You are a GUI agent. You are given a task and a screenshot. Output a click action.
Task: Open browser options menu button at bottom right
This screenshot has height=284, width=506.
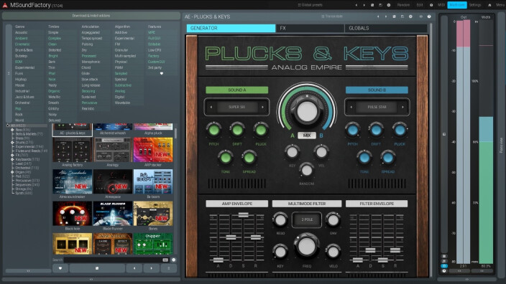(168, 268)
